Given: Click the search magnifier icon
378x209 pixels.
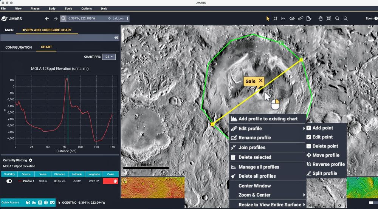Looking at the screenshot, I should (x=64, y=18).
